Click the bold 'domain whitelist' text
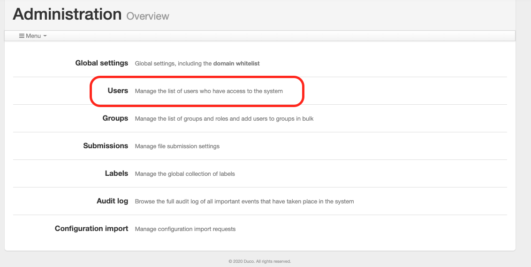 [236, 64]
